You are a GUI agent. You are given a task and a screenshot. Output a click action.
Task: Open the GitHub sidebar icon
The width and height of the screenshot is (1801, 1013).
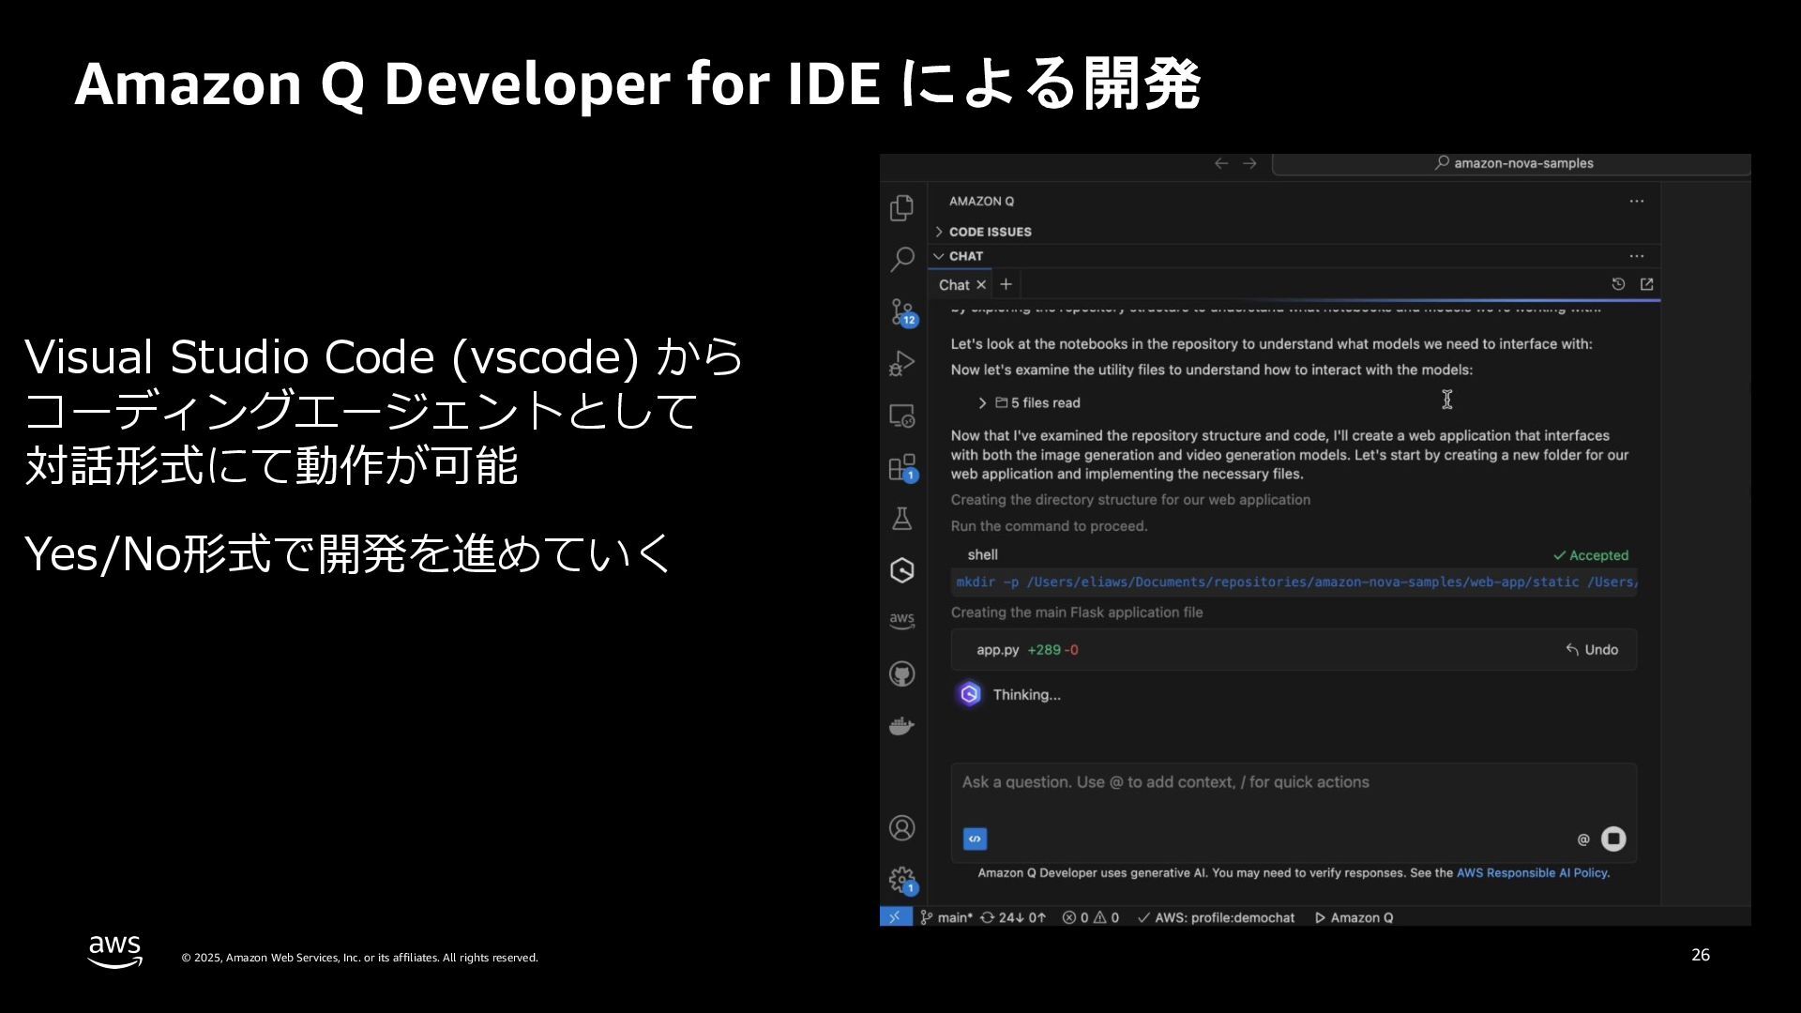(901, 673)
